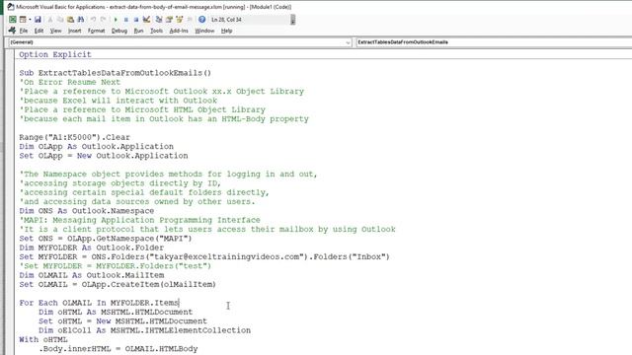Screen dimensions: 632x355
Task: Open the Debug menu
Action: coord(119,31)
